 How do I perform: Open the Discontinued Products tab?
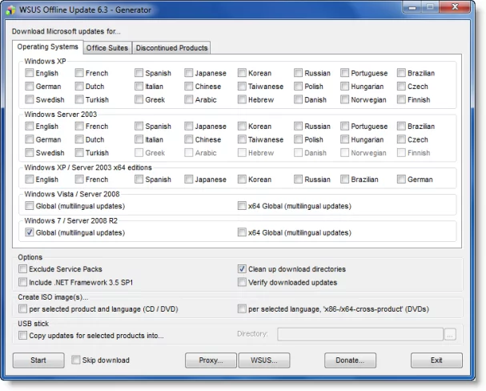[x=171, y=48]
